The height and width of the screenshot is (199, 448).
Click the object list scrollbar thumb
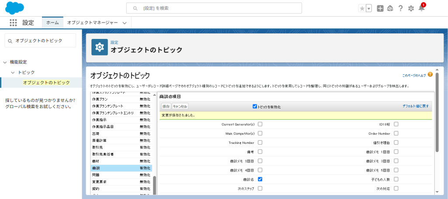point(155,185)
